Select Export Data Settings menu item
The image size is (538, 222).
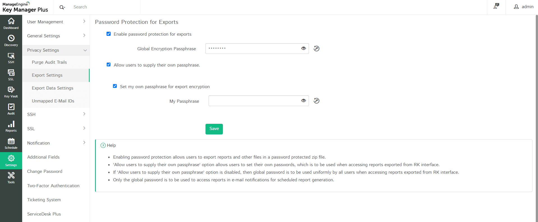click(52, 88)
